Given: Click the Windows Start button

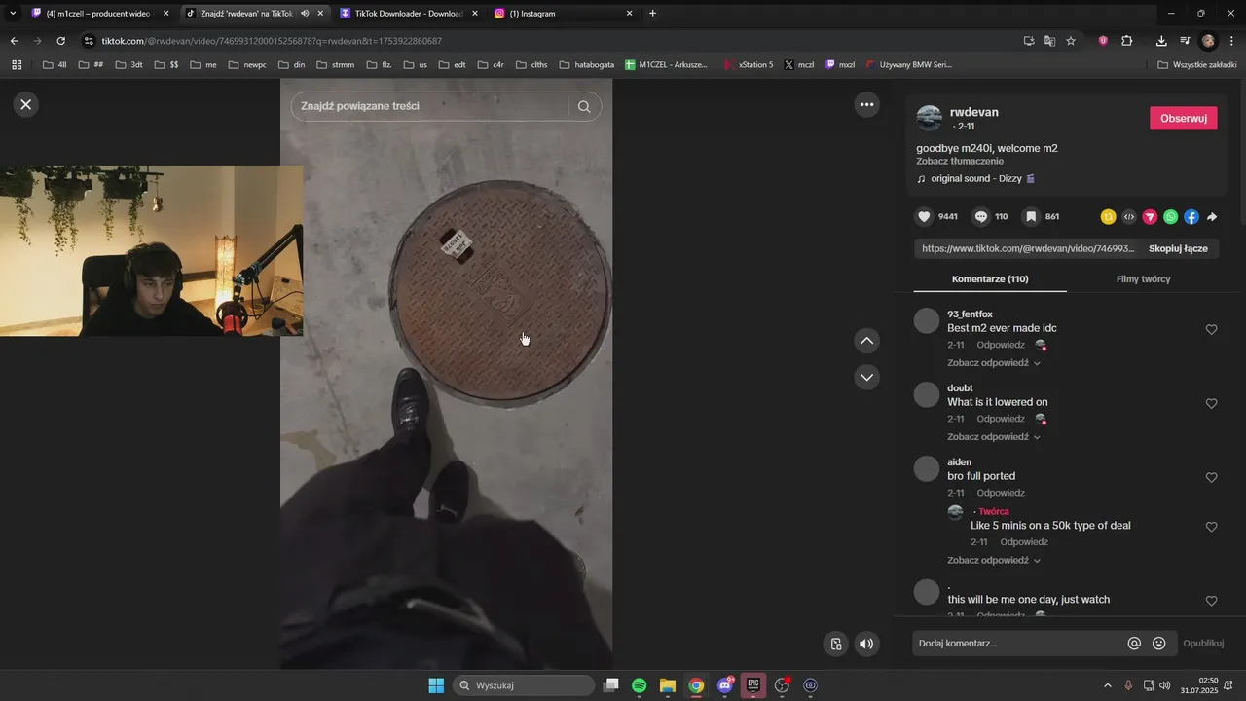Looking at the screenshot, I should pyautogui.click(x=436, y=685).
